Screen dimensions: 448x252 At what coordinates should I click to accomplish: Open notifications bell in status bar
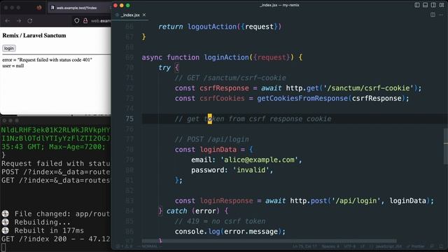441,246
